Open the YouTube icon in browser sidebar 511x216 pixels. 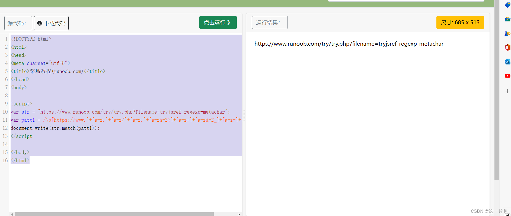(x=507, y=76)
